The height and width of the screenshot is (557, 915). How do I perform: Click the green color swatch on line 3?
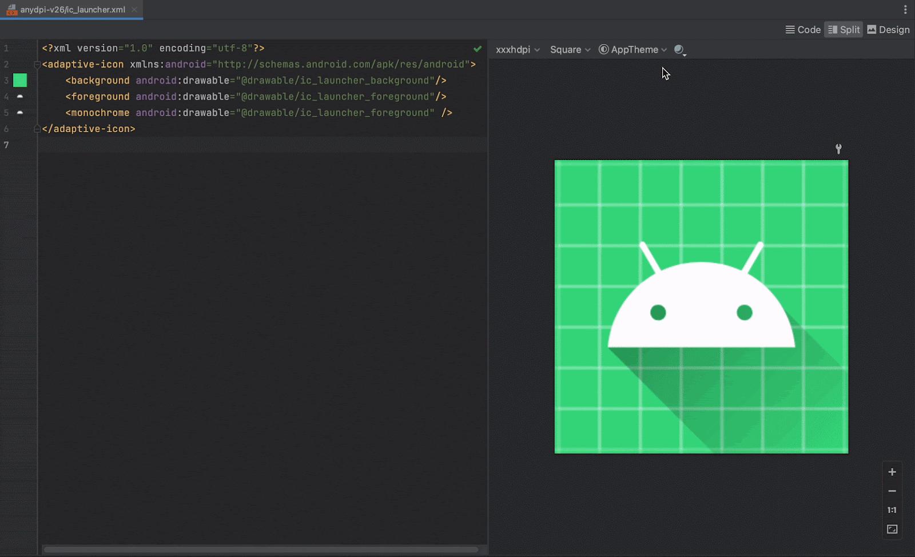point(20,81)
